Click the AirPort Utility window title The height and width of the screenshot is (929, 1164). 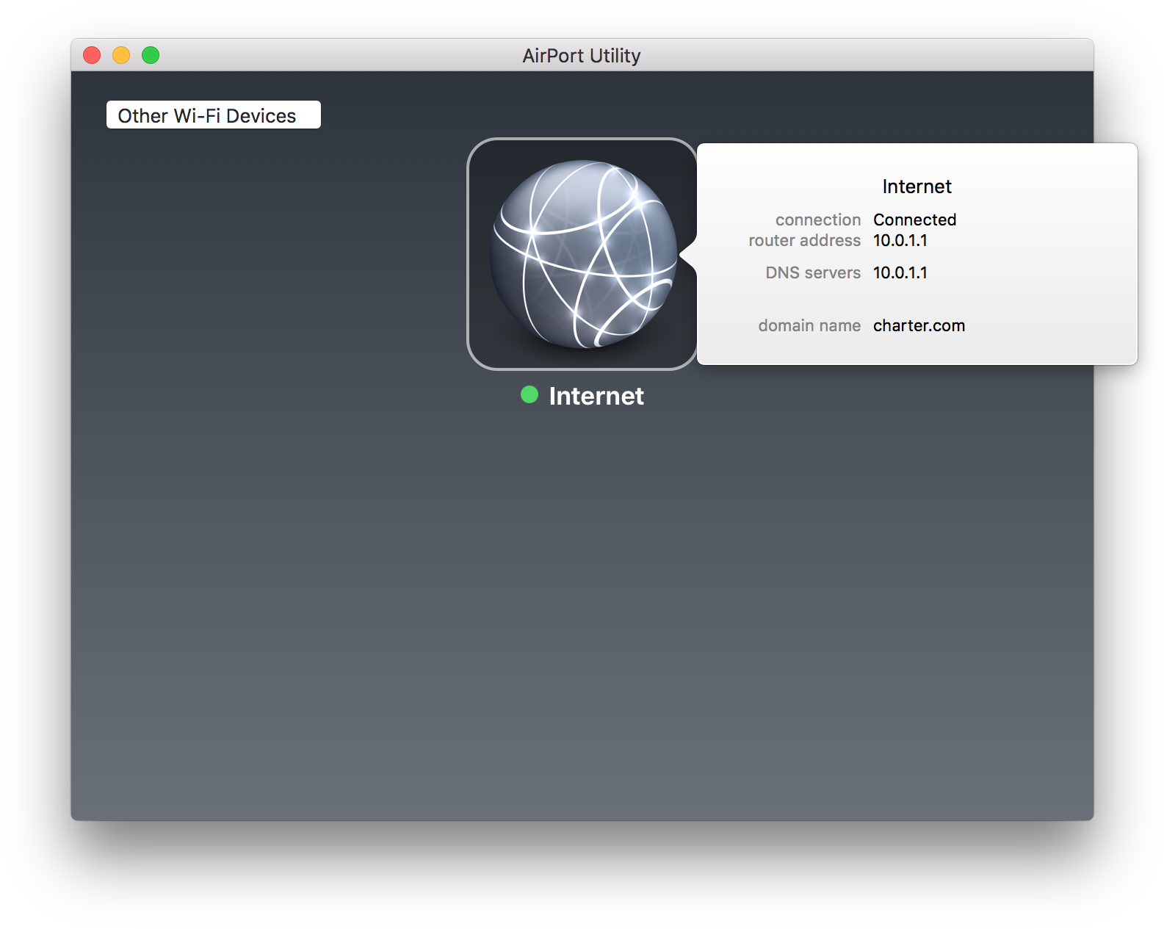coord(582,56)
